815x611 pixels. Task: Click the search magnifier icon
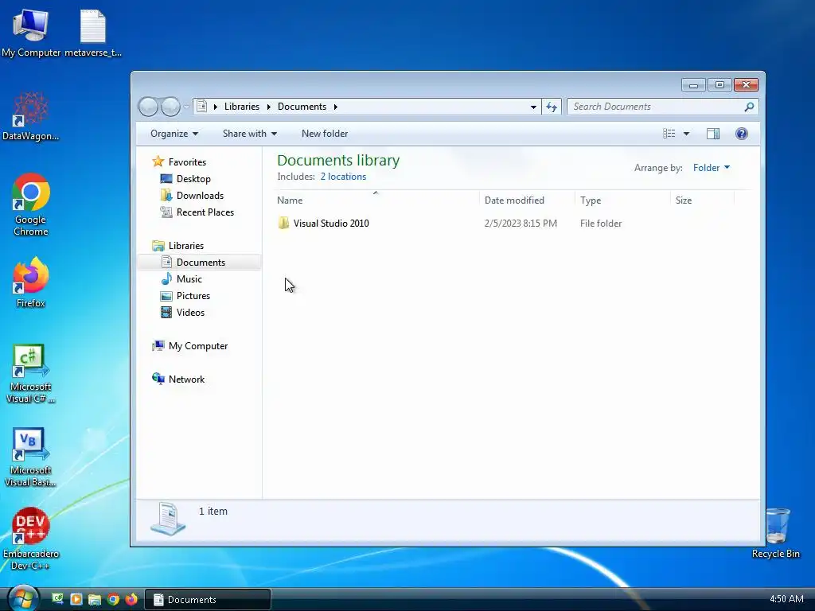749,107
